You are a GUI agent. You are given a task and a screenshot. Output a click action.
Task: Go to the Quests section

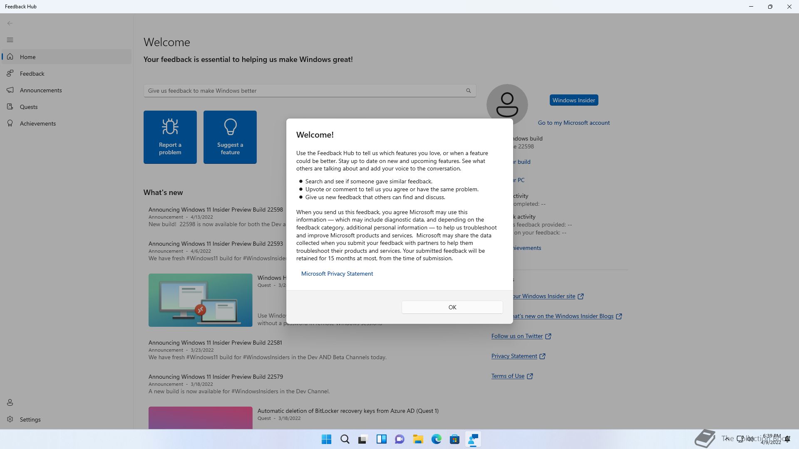click(67, 107)
